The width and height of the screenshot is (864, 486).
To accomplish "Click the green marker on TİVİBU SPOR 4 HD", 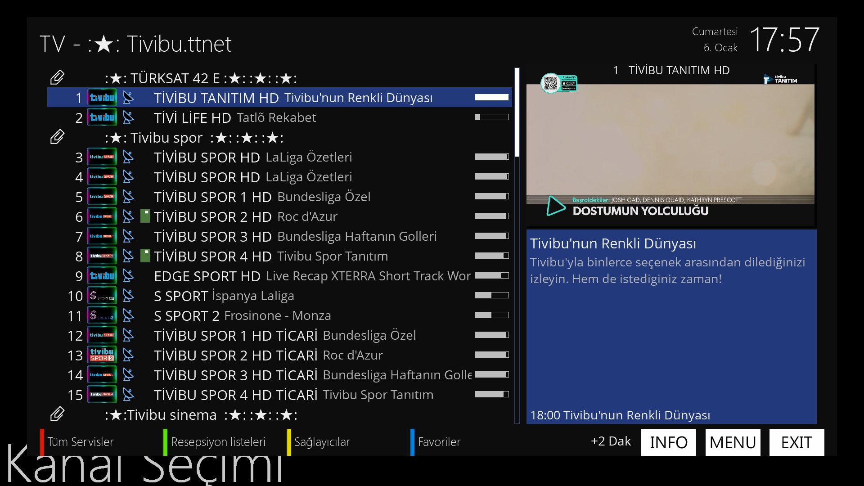I will click(x=145, y=256).
